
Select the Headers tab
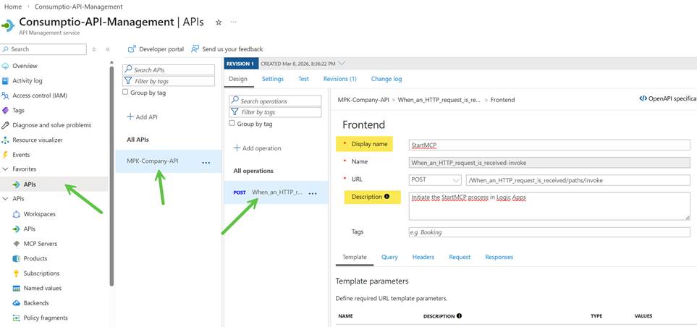coord(423,257)
